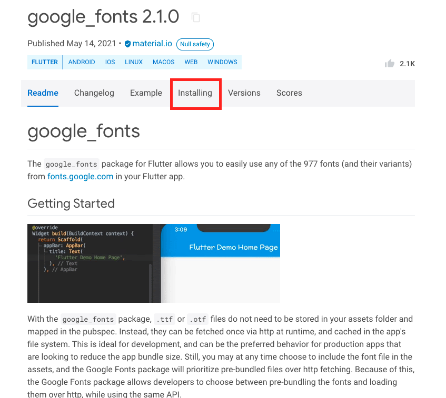Check the Scores tab
The image size is (446, 398).
point(289,93)
